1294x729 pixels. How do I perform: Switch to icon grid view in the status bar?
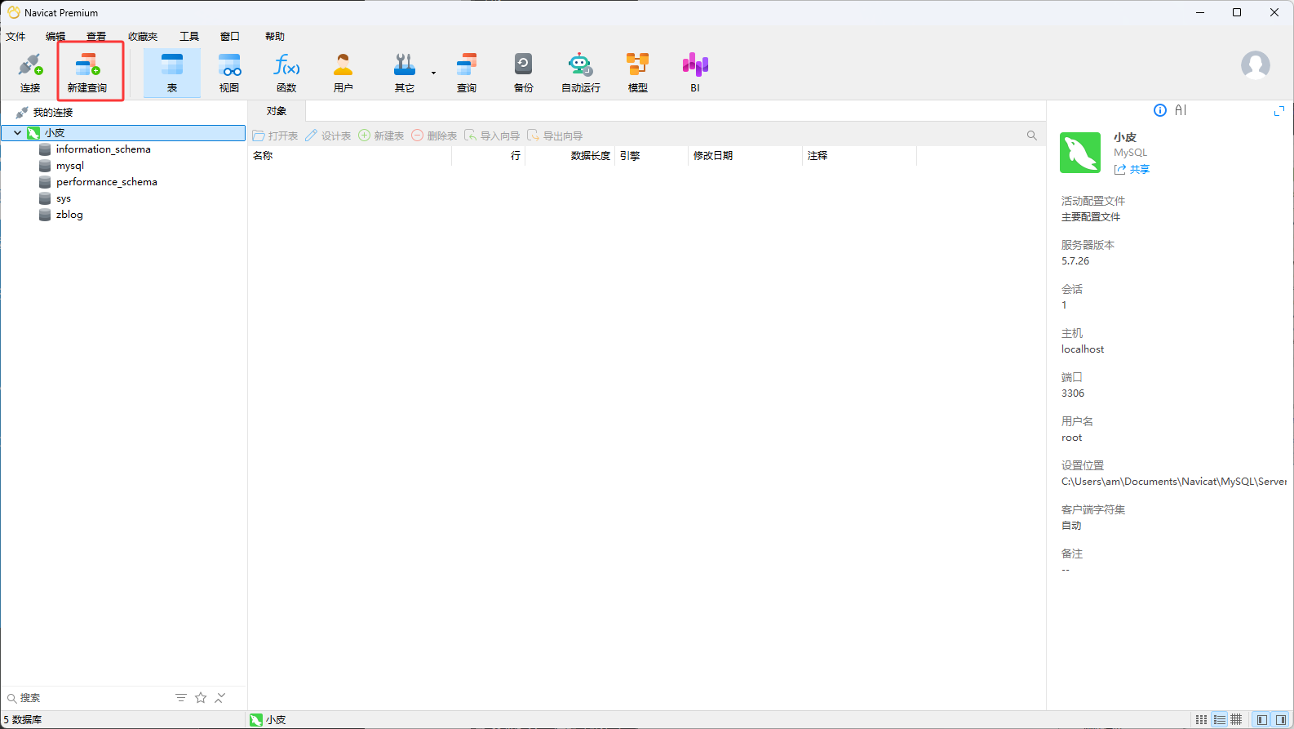pos(1202,720)
